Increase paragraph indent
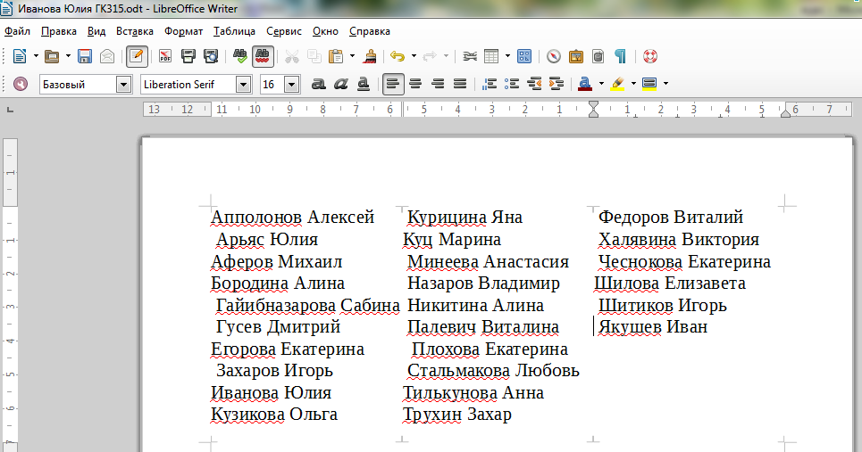 pos(557,84)
